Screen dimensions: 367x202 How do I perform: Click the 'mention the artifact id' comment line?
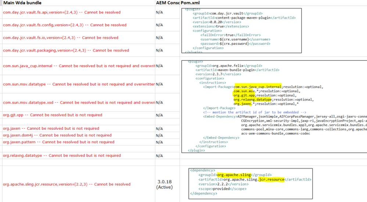[255, 112]
